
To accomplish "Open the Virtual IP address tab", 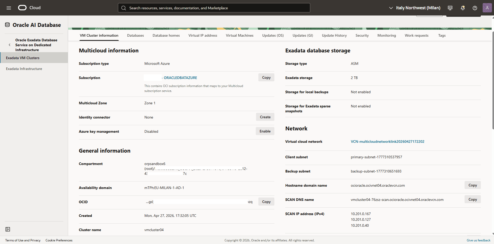I will (x=203, y=35).
